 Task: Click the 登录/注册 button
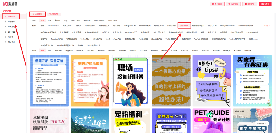tap(265, 4)
